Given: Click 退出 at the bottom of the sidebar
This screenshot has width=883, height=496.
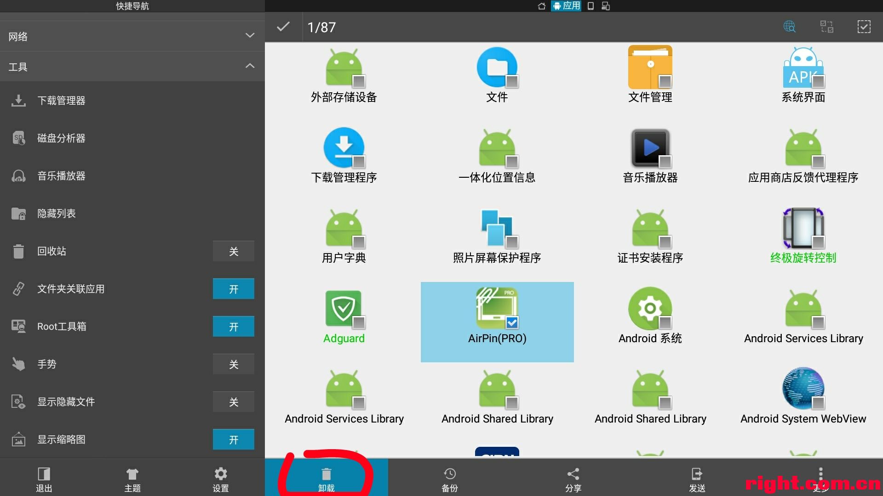Looking at the screenshot, I should coord(44,479).
